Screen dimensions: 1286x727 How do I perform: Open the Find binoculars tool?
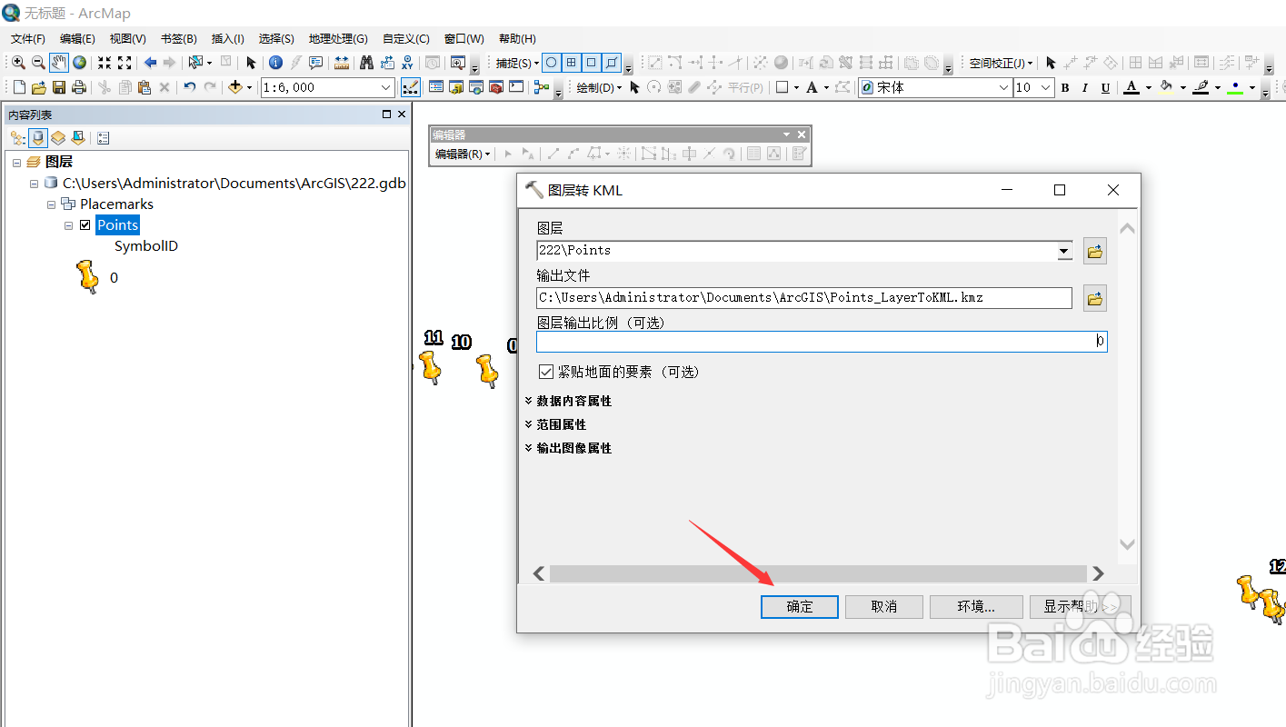[x=365, y=63]
